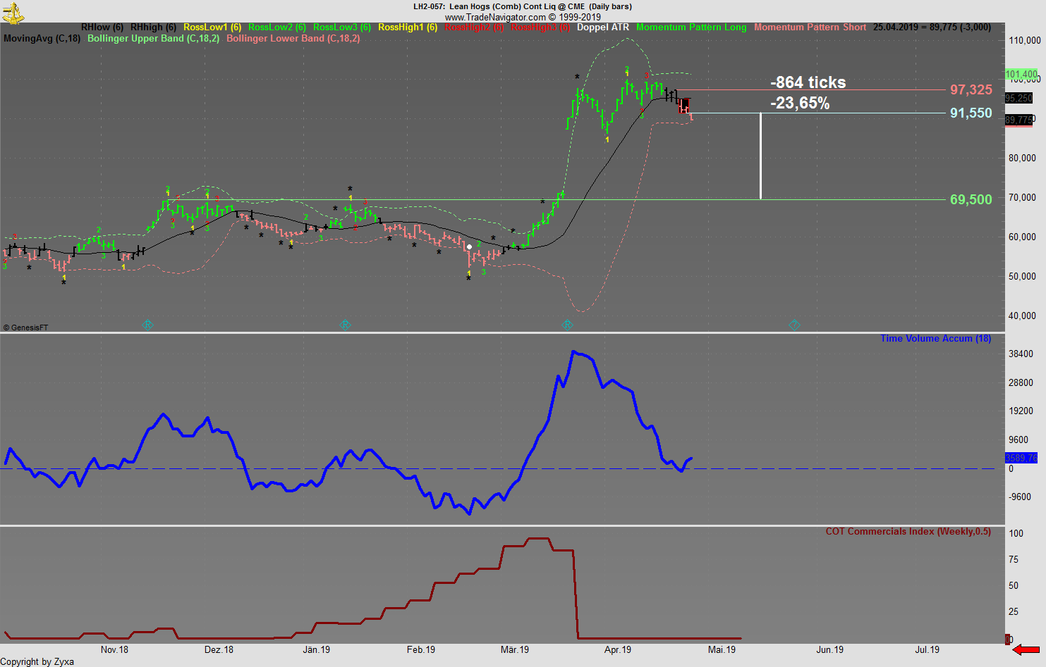Toggle the Doppel ATR indicator label
This screenshot has width=1046, height=667.
point(603,27)
